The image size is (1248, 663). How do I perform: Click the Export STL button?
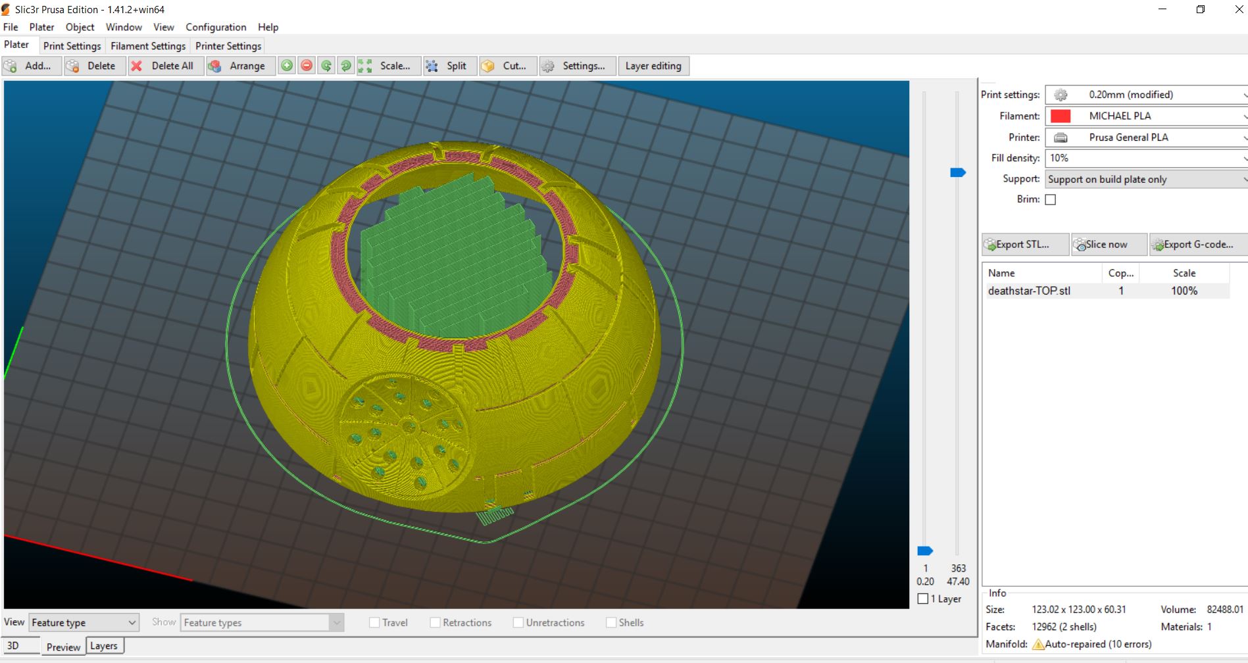(x=1025, y=245)
